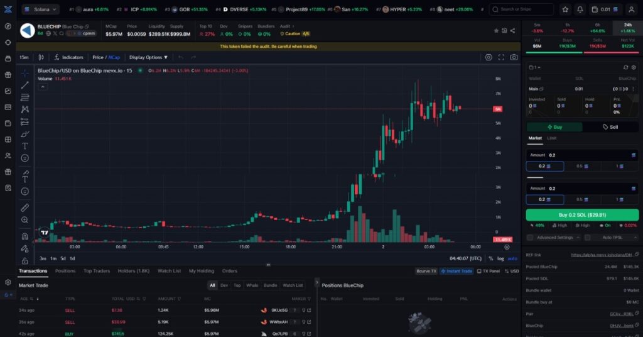This screenshot has width=643, height=337.
Task: Choose the candlestick chart style icon
Action: point(41,57)
